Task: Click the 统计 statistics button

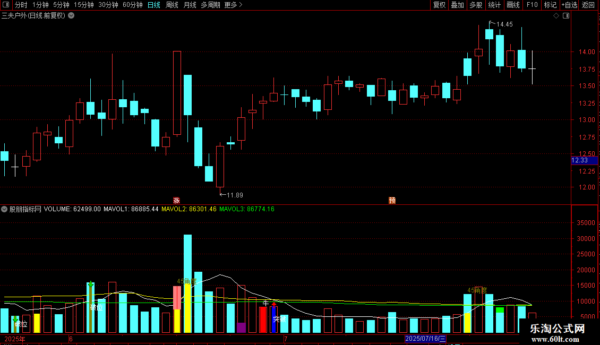Action: pyautogui.click(x=494, y=5)
